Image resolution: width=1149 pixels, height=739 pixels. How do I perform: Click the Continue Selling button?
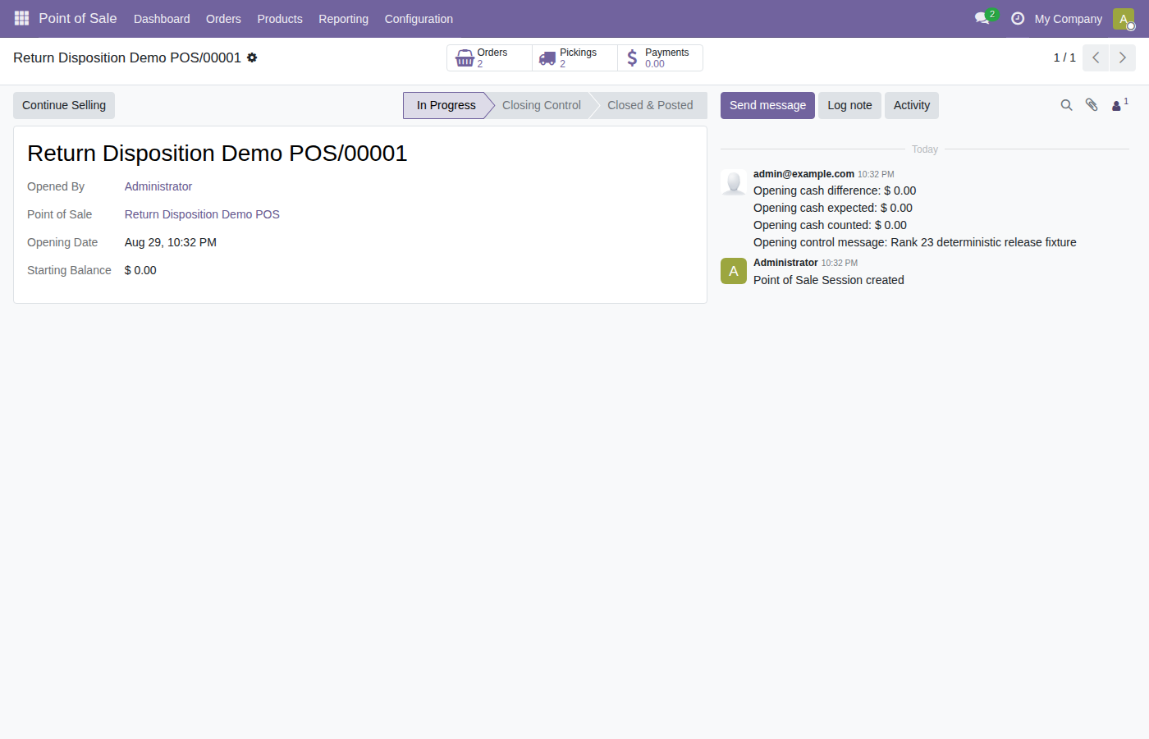point(64,105)
